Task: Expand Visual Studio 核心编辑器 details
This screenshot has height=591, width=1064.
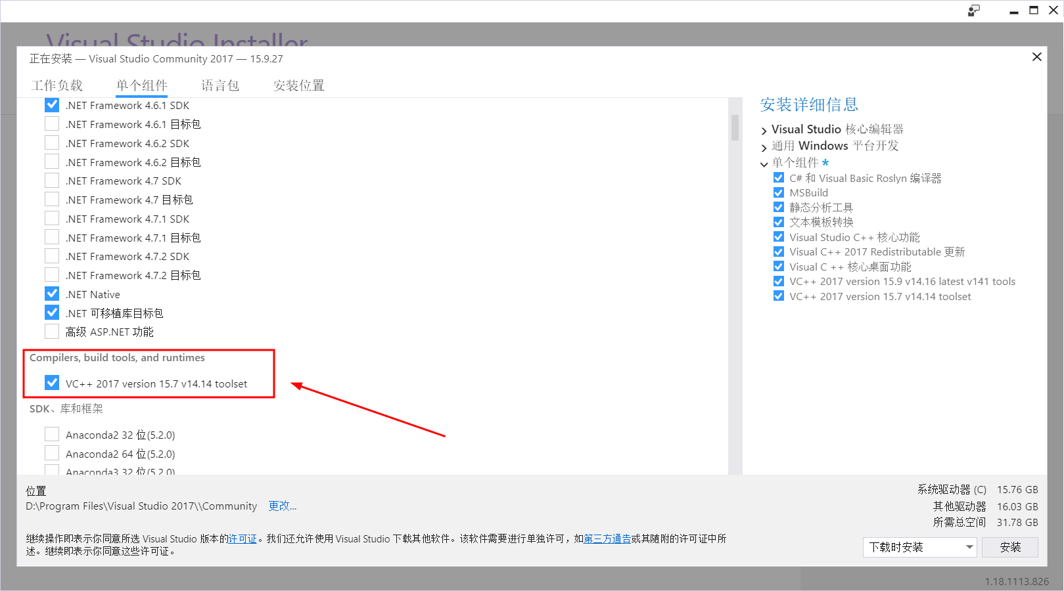Action: pos(764,130)
